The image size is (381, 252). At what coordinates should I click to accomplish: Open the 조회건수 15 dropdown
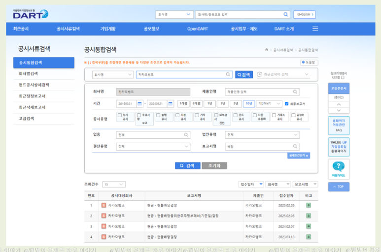click(114, 185)
